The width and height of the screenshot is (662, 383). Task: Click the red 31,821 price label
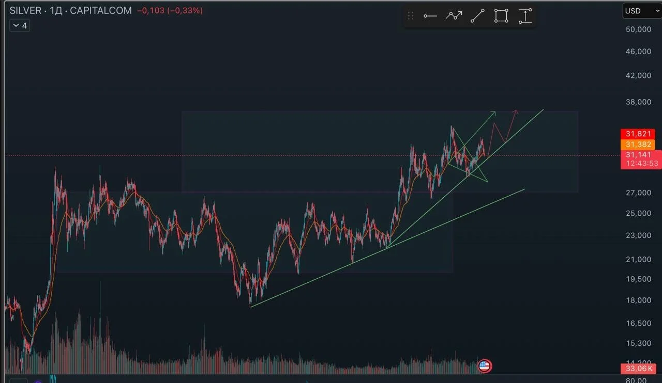pos(637,134)
